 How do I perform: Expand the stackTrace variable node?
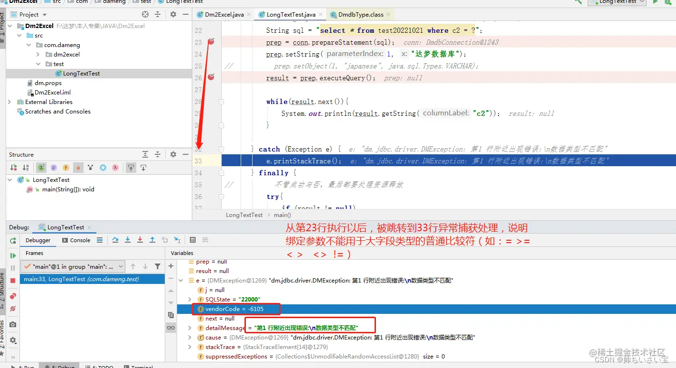[x=190, y=347]
